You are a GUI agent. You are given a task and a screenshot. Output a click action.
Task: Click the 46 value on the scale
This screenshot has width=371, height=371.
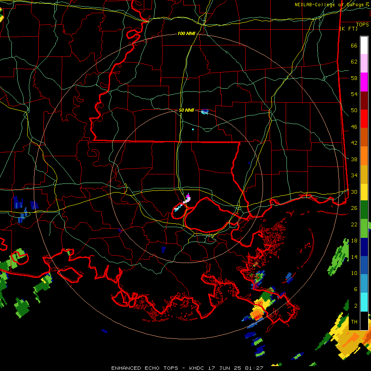point(354,127)
